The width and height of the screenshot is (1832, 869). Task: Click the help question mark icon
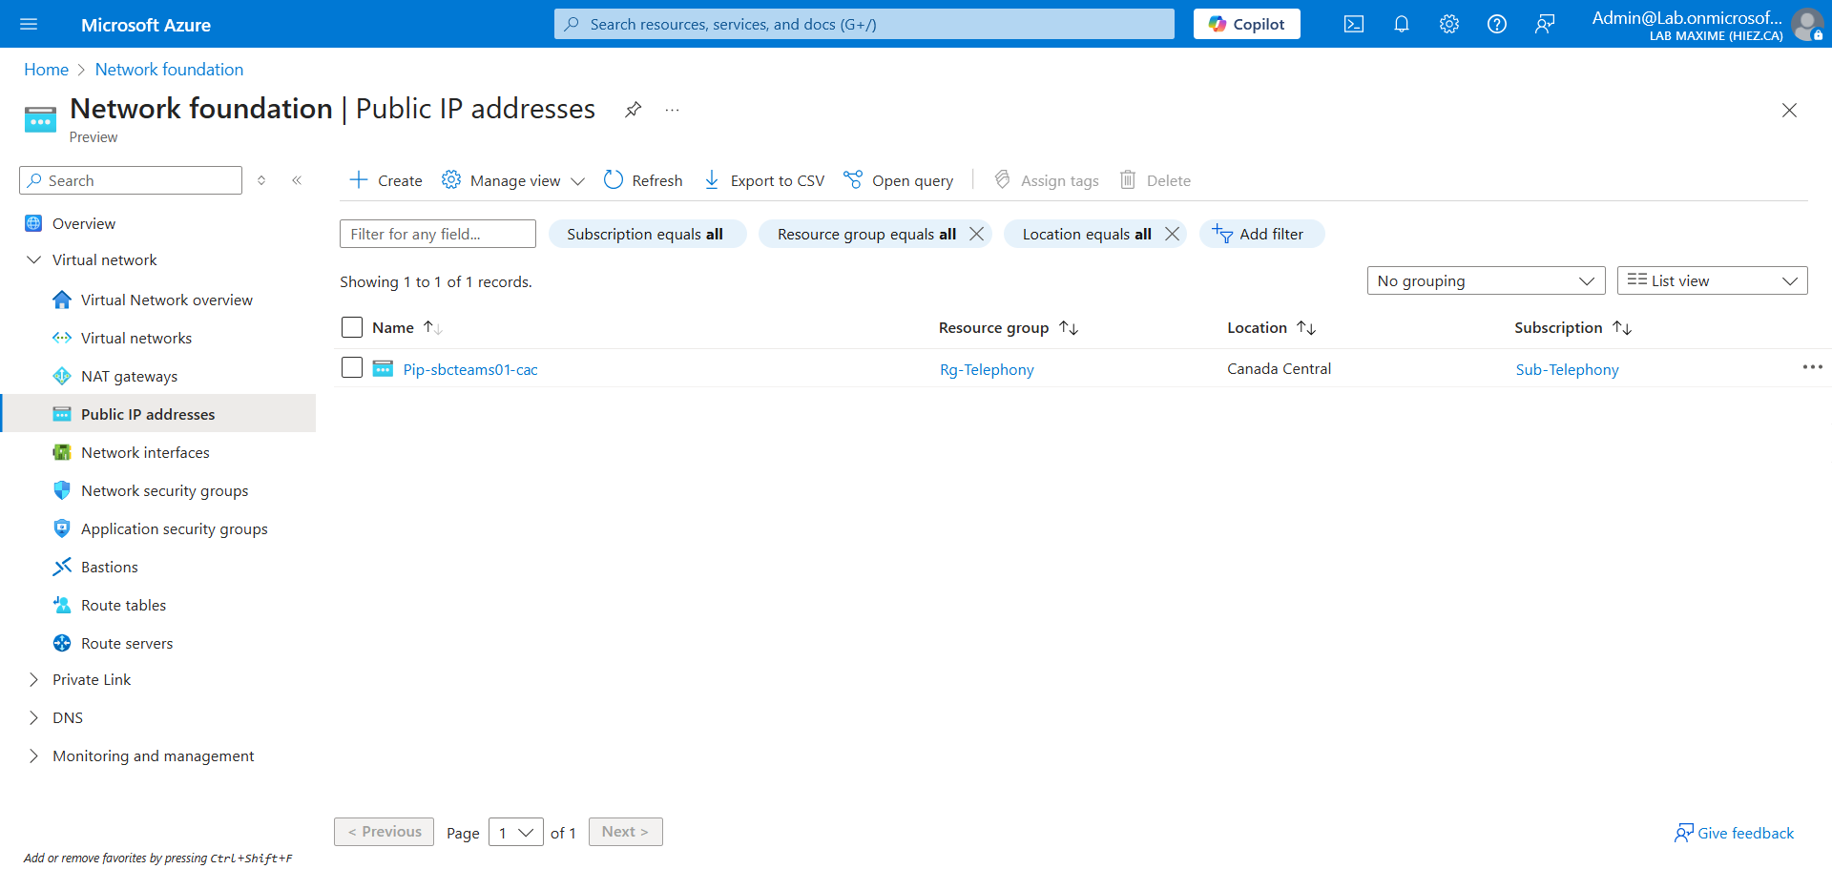(1496, 25)
